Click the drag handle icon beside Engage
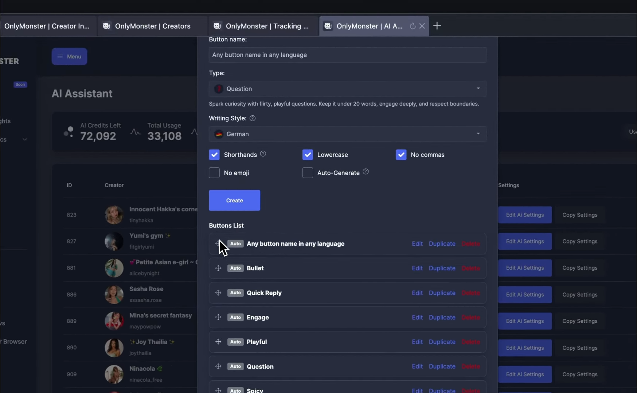The image size is (637, 393). (x=218, y=317)
